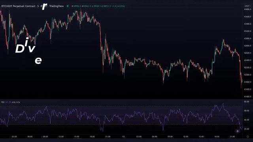Click the 43600.0 price scale value
Viewport: 253px width, 142px height.
(x=247, y=17)
